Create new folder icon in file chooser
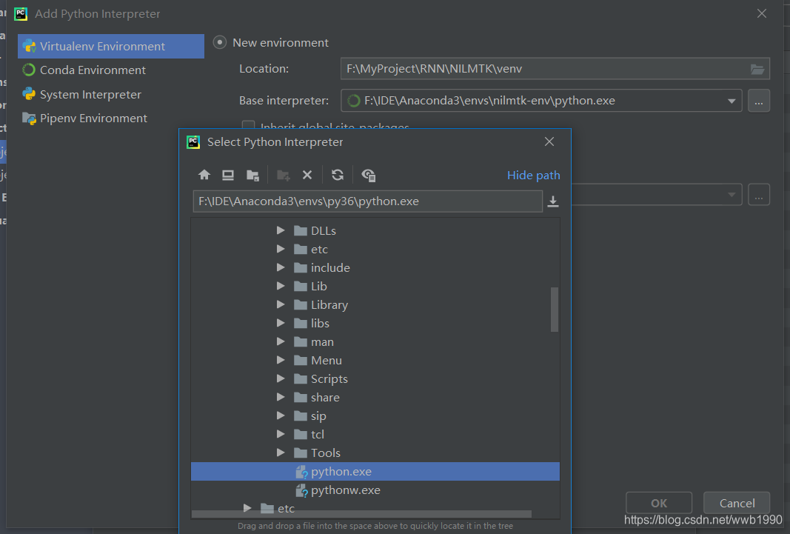The image size is (790, 534). 283,175
